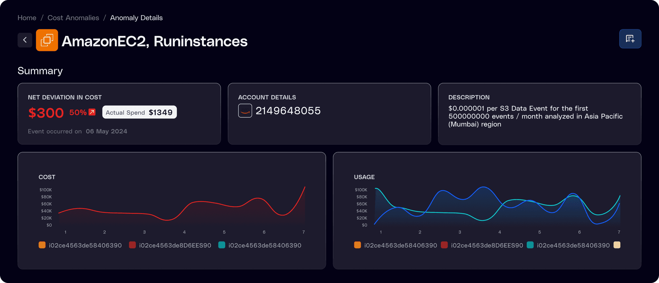Click the DESCRIPTION card heading
The width and height of the screenshot is (659, 283).
(x=469, y=97)
